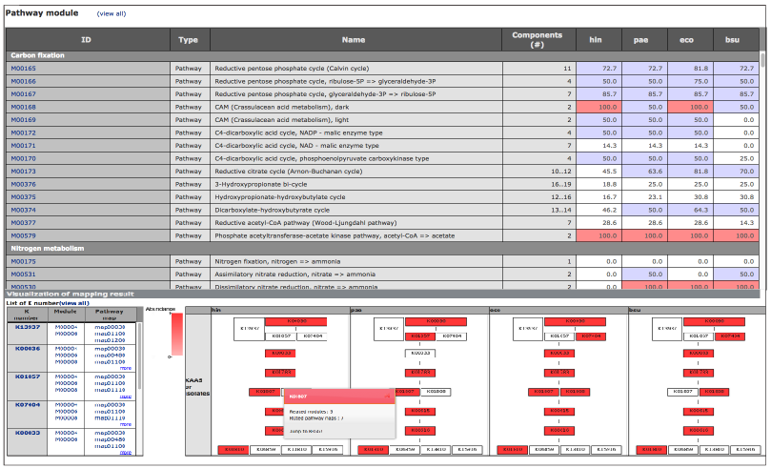Open module M00374
Screen dimensions: 771x468
(24, 210)
